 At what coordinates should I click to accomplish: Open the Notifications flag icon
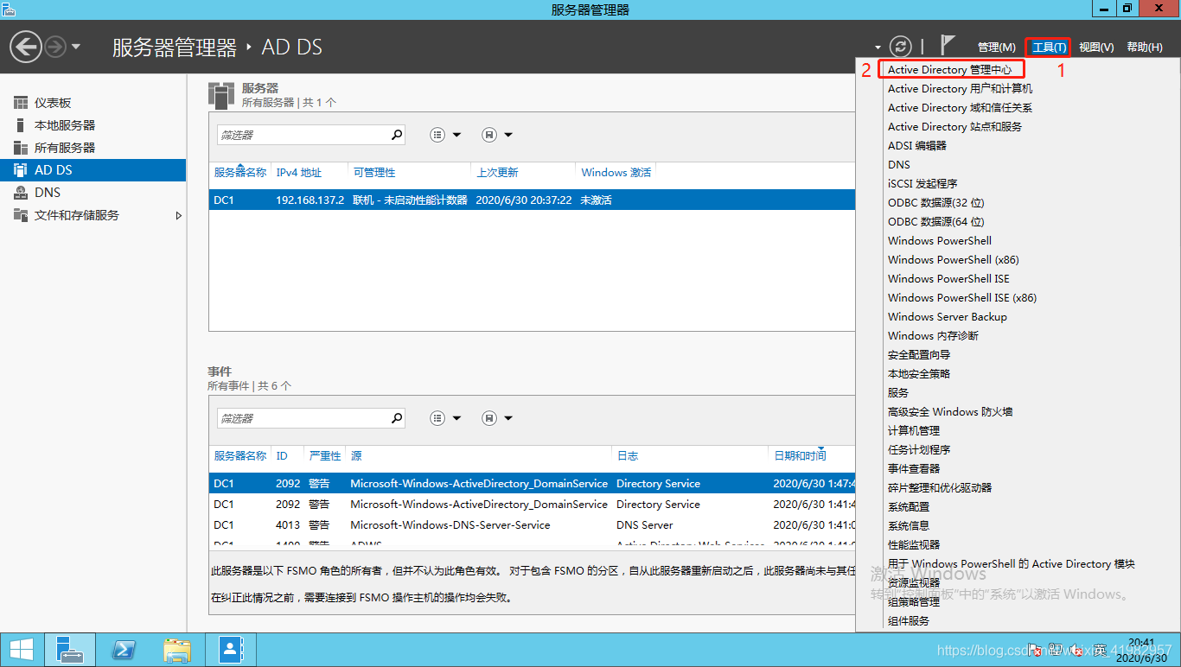click(x=948, y=45)
